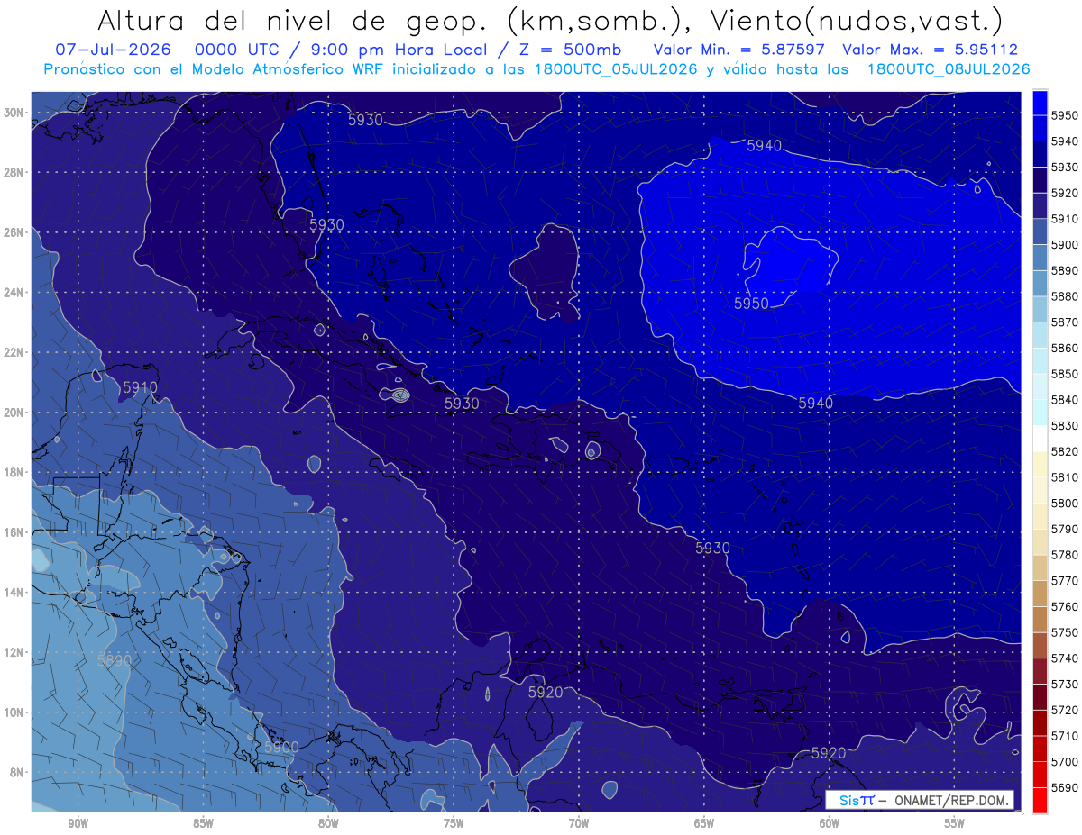The height and width of the screenshot is (835, 1082).
Task: Click the '12N' latitude label
Action: point(14,652)
